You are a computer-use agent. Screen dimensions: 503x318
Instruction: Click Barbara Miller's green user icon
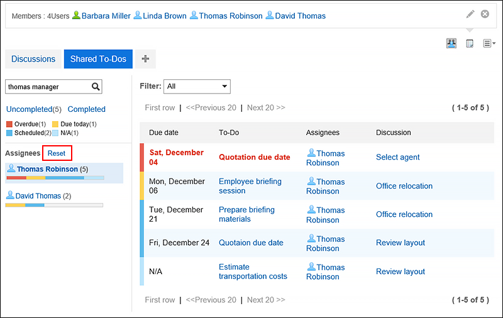point(76,15)
